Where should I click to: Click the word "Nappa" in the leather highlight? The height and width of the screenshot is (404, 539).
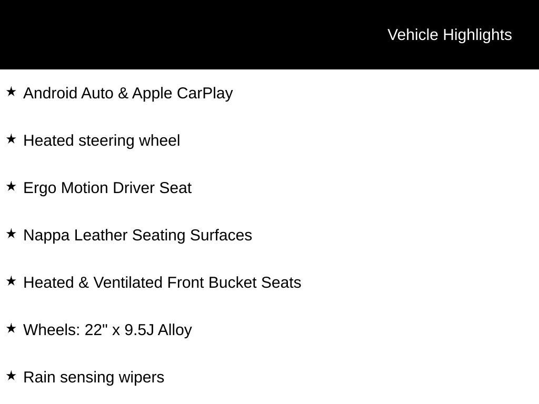click(x=46, y=235)
